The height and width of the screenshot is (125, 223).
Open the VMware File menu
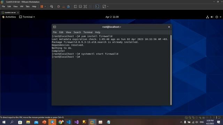coord(3,7)
